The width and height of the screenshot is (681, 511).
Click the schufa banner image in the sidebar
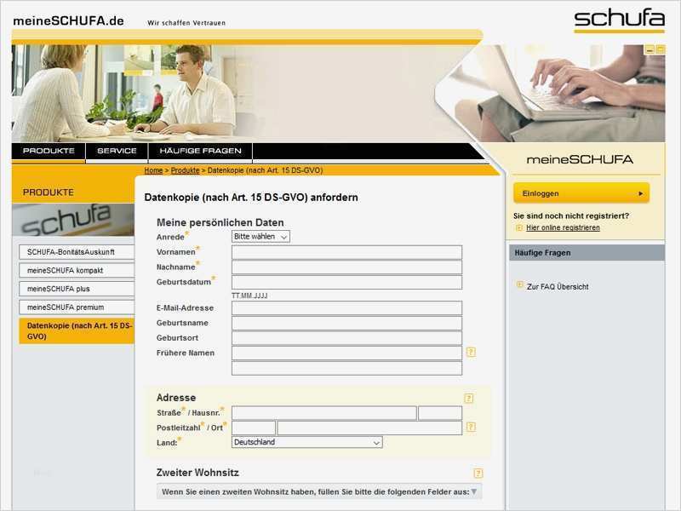click(x=73, y=221)
